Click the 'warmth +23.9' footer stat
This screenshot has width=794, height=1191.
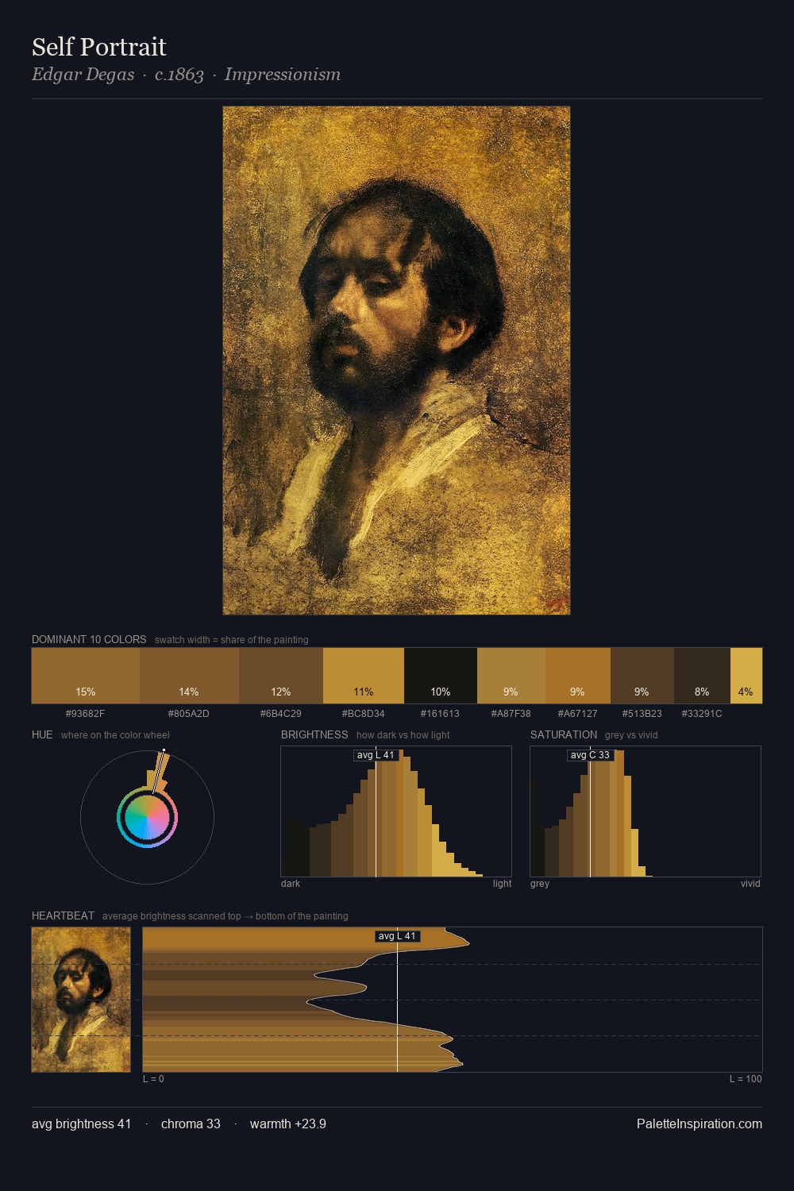tap(288, 1124)
